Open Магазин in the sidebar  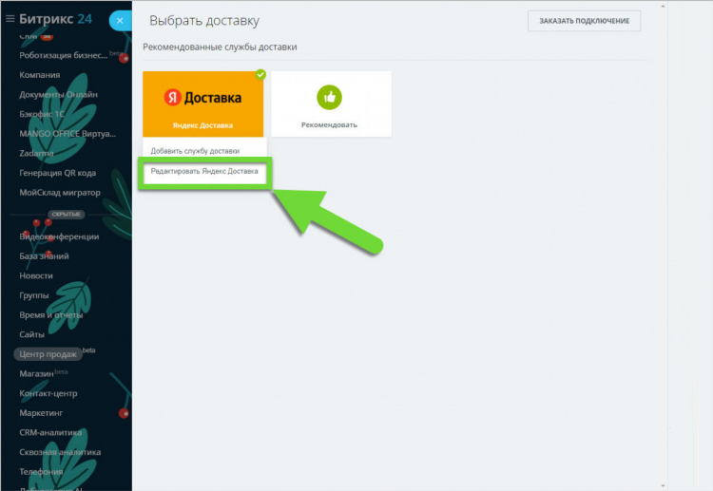click(x=36, y=374)
